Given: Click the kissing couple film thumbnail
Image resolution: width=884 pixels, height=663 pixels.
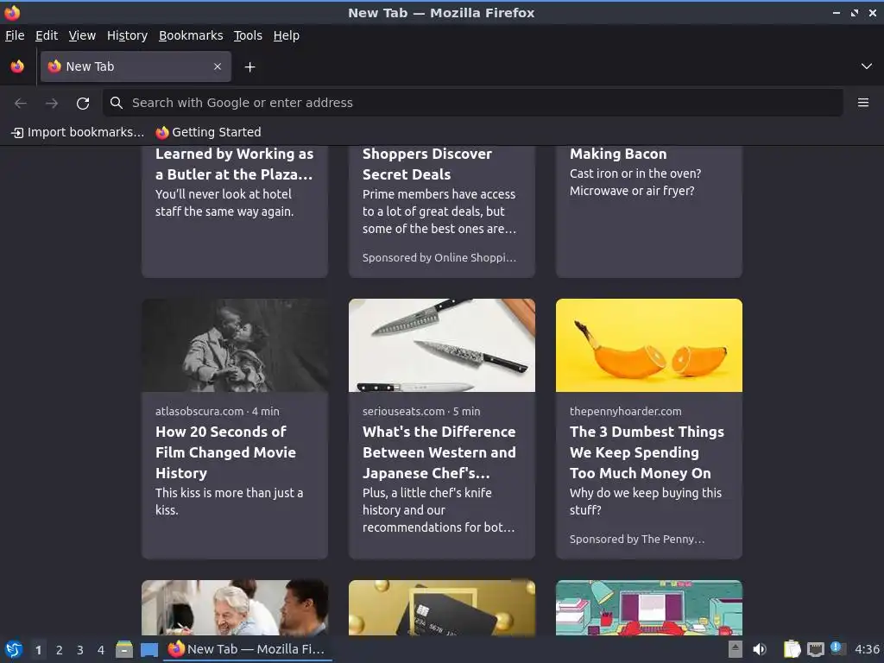Looking at the screenshot, I should [x=235, y=345].
